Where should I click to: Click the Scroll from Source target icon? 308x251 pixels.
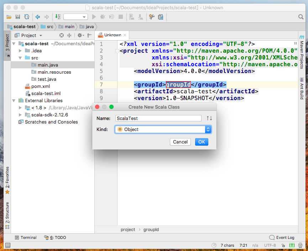click(x=62, y=35)
